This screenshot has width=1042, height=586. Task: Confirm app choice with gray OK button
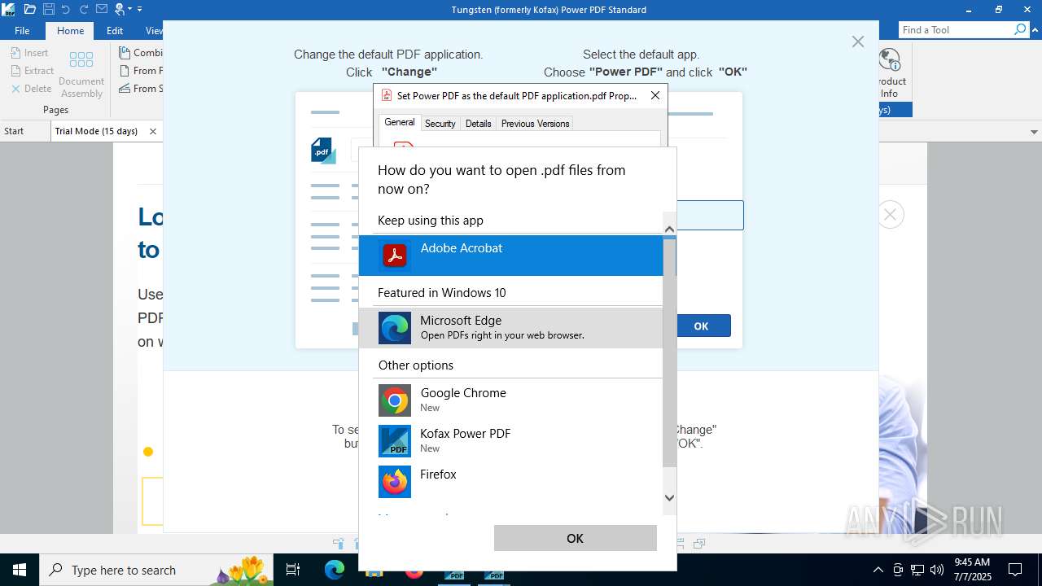[x=576, y=538]
